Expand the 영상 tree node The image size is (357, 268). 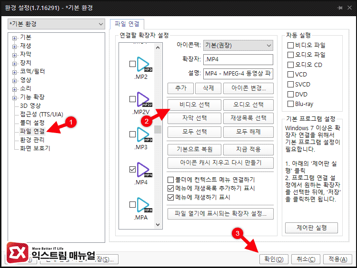point(14,81)
